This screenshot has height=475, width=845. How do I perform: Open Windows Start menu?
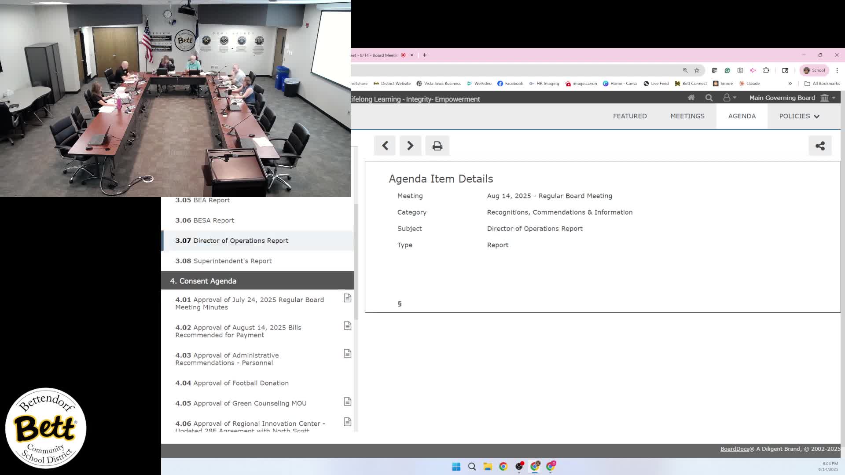coord(456,467)
